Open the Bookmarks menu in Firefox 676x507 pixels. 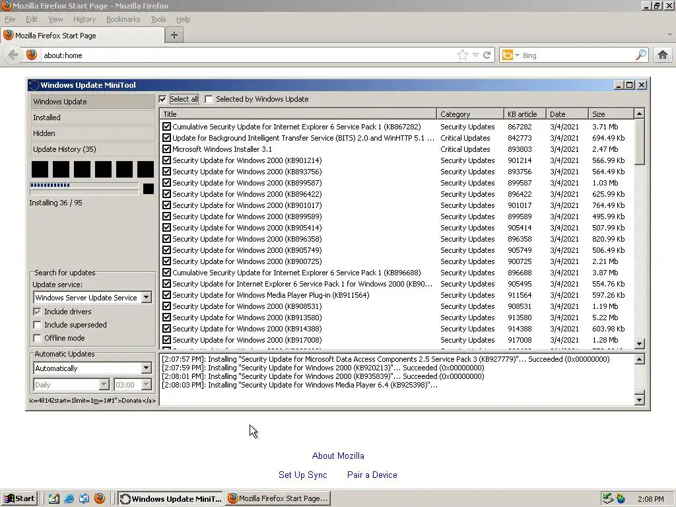pos(123,19)
